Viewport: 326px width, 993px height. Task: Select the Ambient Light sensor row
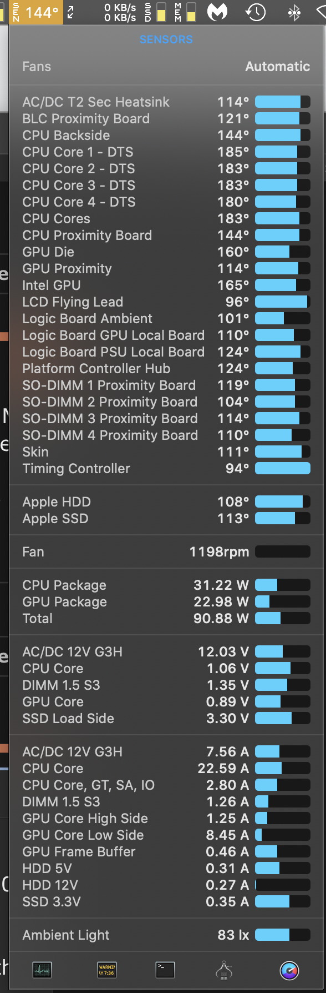point(166,935)
